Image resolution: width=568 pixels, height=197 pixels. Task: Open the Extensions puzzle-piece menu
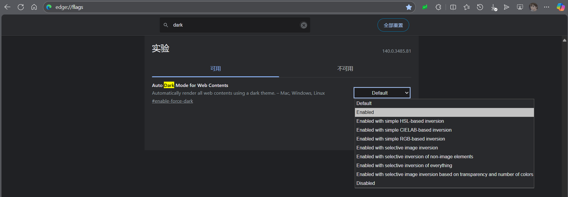[438, 7]
